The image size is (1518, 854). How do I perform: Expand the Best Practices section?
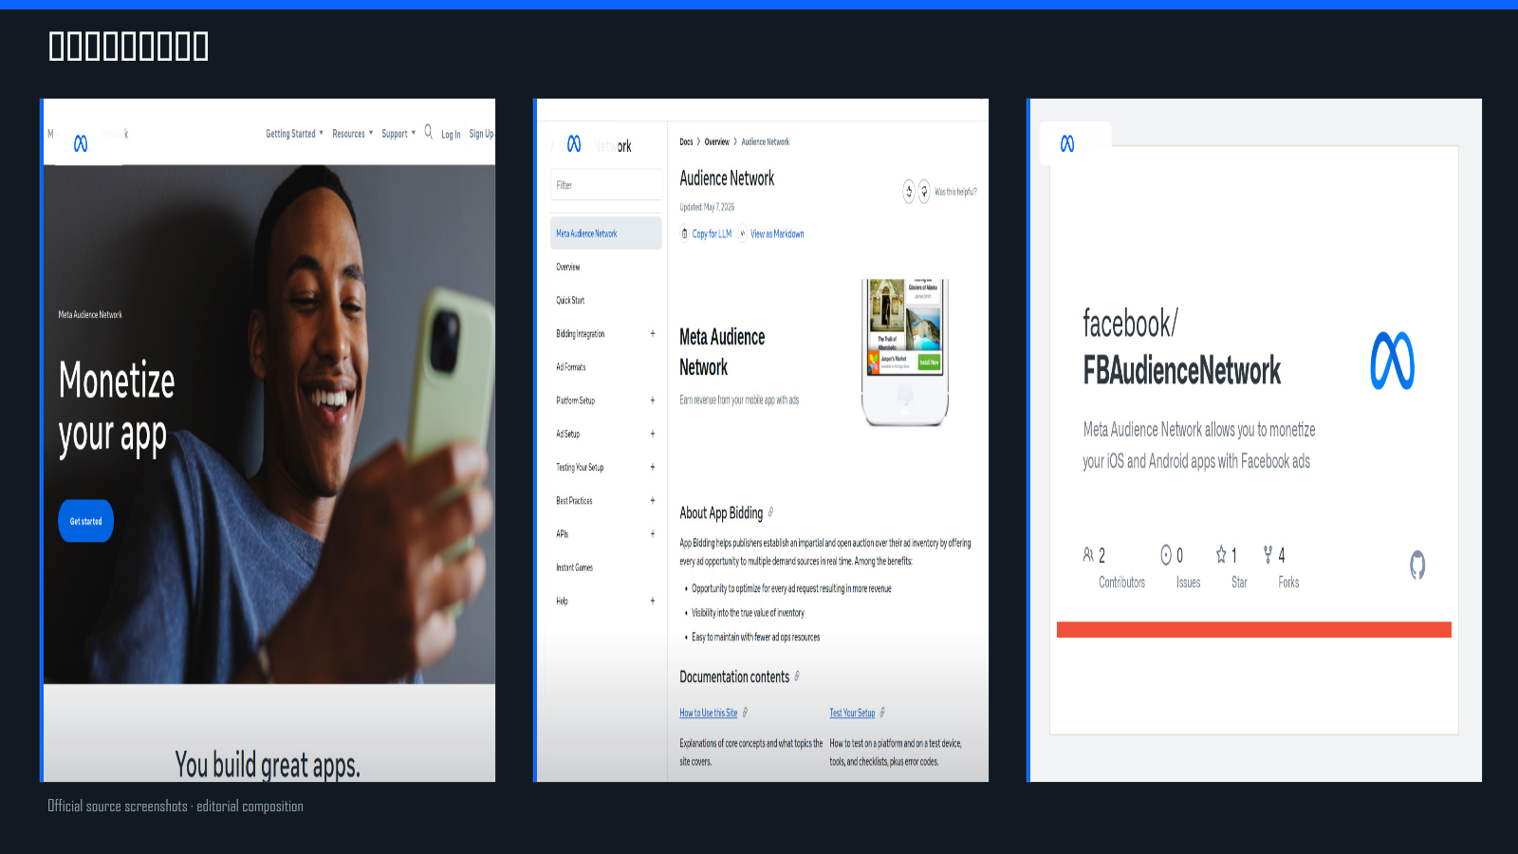pyautogui.click(x=653, y=500)
